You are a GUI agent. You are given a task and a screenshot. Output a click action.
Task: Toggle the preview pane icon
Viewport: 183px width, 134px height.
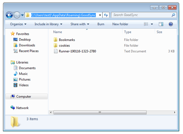point(161,24)
